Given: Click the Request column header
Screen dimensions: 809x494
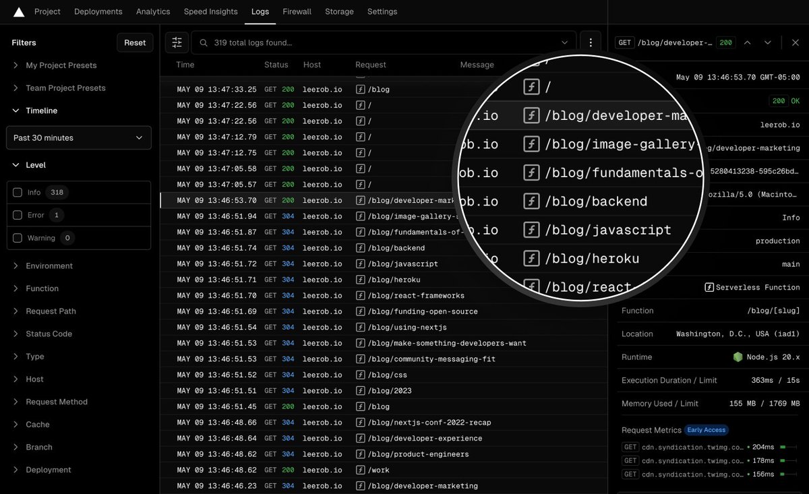Looking at the screenshot, I should point(371,65).
